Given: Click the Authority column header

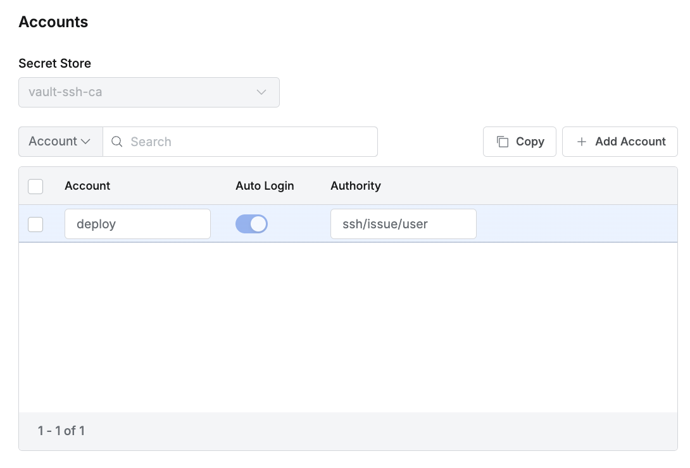Looking at the screenshot, I should pyautogui.click(x=355, y=186).
